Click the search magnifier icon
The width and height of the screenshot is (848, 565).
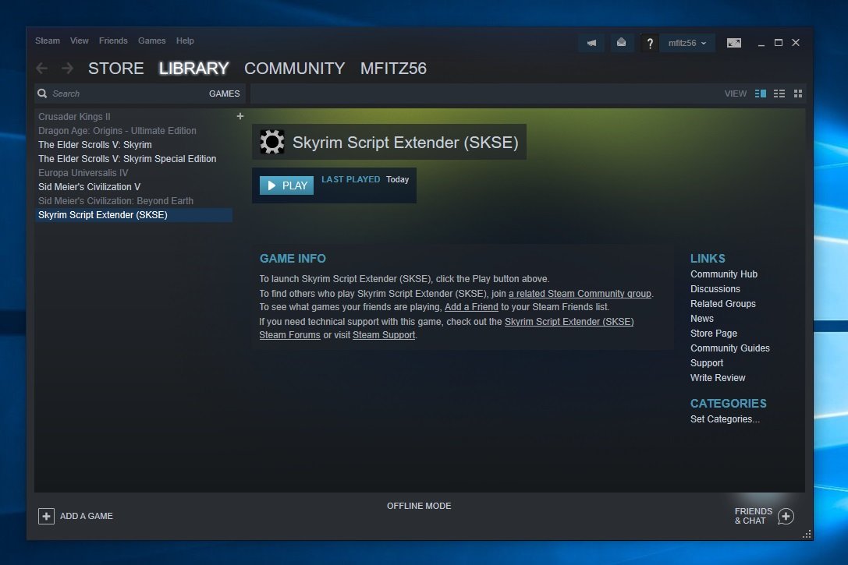click(x=42, y=94)
